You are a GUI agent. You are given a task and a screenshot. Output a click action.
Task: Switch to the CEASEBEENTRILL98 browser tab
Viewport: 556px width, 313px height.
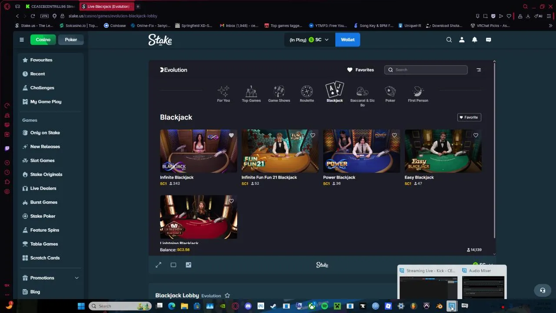click(50, 7)
